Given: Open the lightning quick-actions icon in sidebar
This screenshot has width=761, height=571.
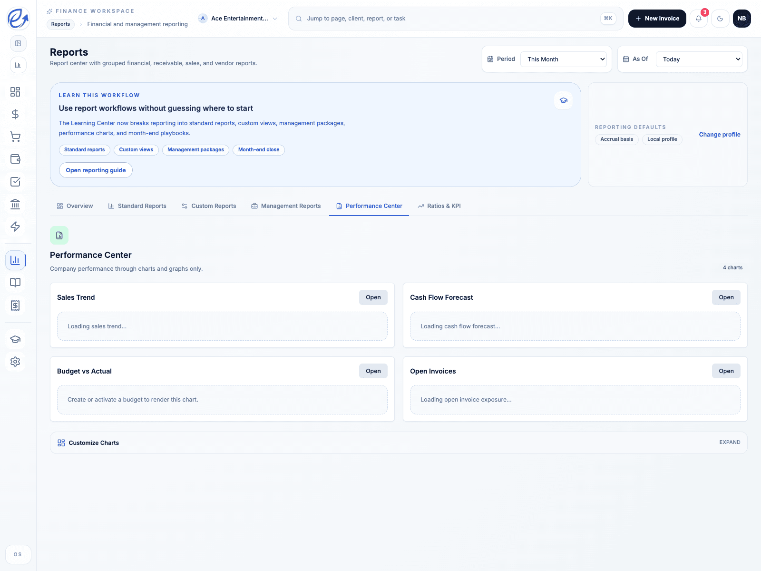Looking at the screenshot, I should coord(16,226).
